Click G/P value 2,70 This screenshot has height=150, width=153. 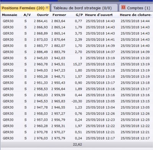78,52
